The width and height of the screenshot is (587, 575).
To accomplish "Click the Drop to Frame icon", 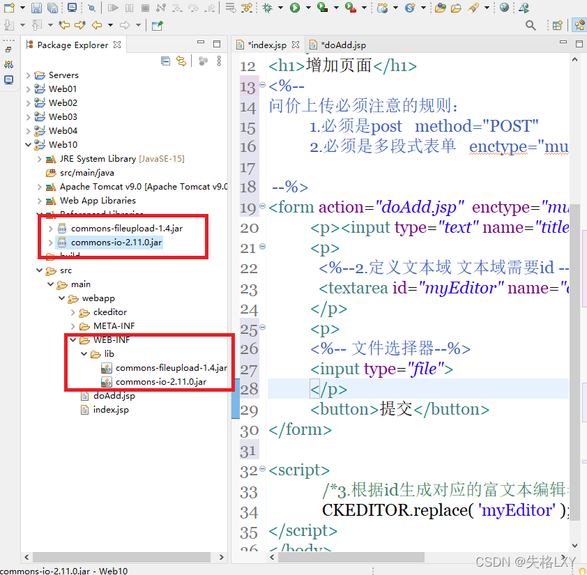I will (x=231, y=8).
